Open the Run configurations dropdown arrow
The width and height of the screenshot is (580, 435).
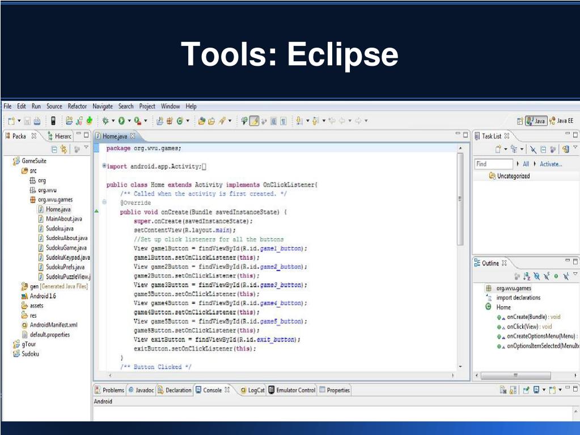(x=129, y=121)
